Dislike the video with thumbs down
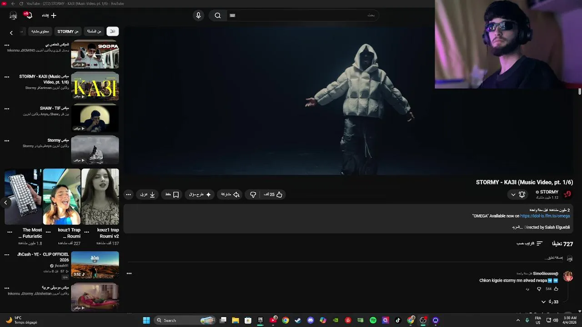 point(253,194)
